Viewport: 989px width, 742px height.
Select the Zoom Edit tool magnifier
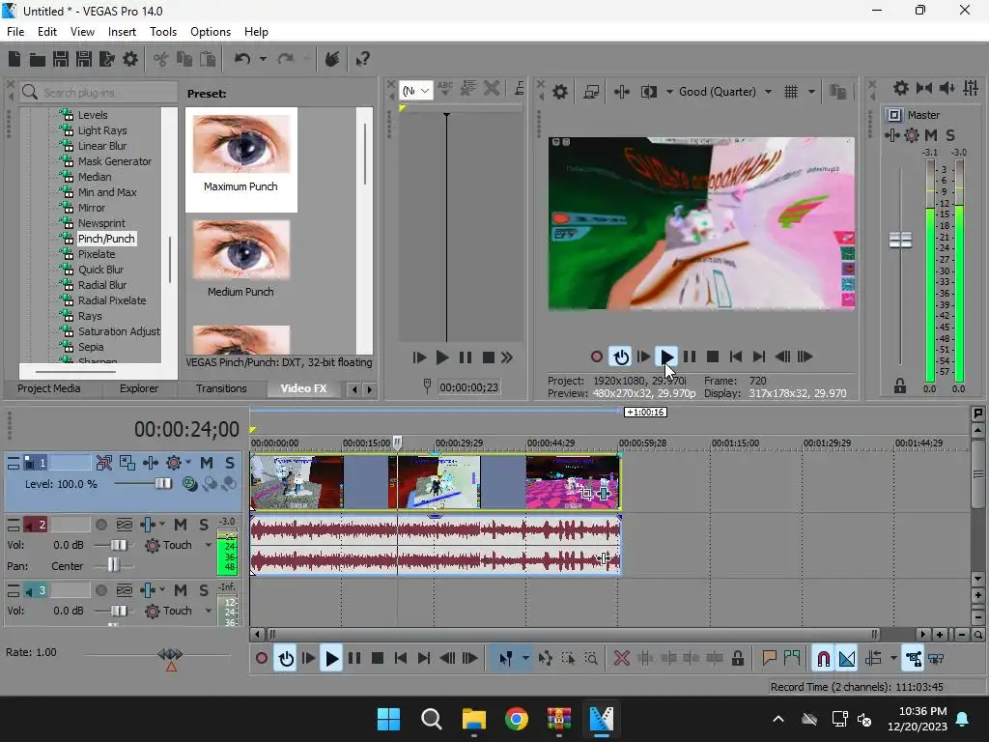coord(591,659)
